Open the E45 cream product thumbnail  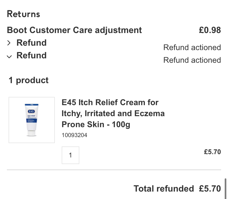point(32,120)
